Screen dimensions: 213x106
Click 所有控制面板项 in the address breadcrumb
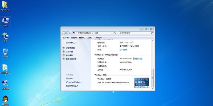pyautogui.click(x=84, y=33)
